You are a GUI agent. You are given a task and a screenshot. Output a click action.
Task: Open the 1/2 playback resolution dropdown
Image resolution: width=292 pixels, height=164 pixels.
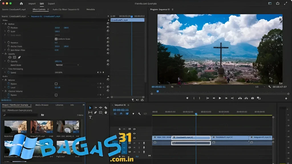260,87
